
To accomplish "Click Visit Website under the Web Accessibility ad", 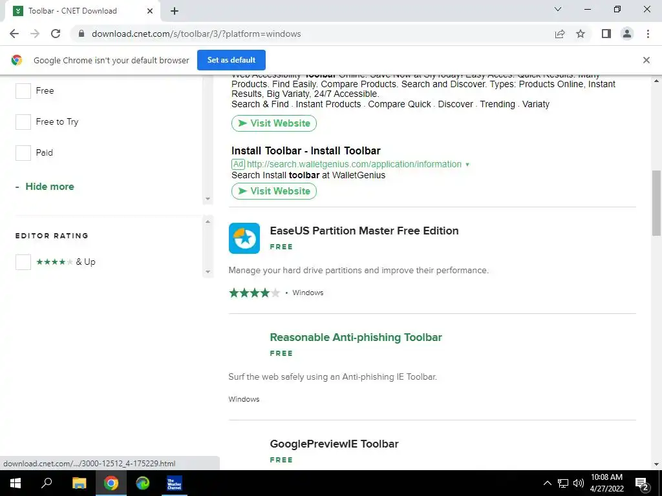I will click(x=274, y=123).
